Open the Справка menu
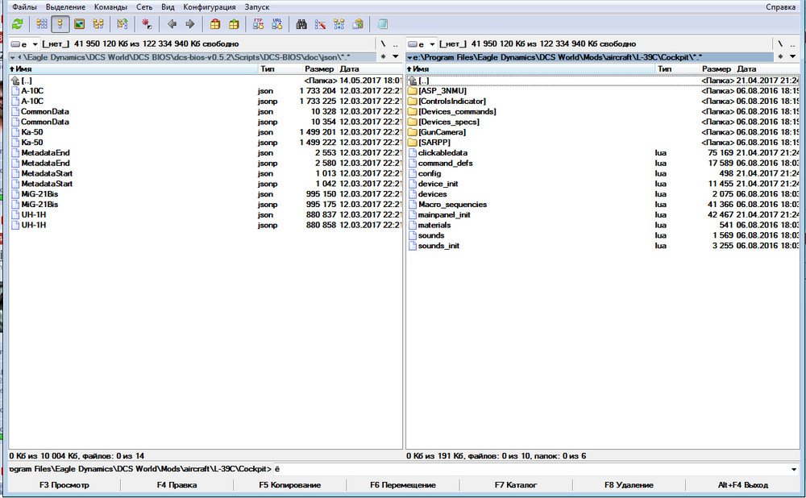806x498 pixels. click(780, 7)
